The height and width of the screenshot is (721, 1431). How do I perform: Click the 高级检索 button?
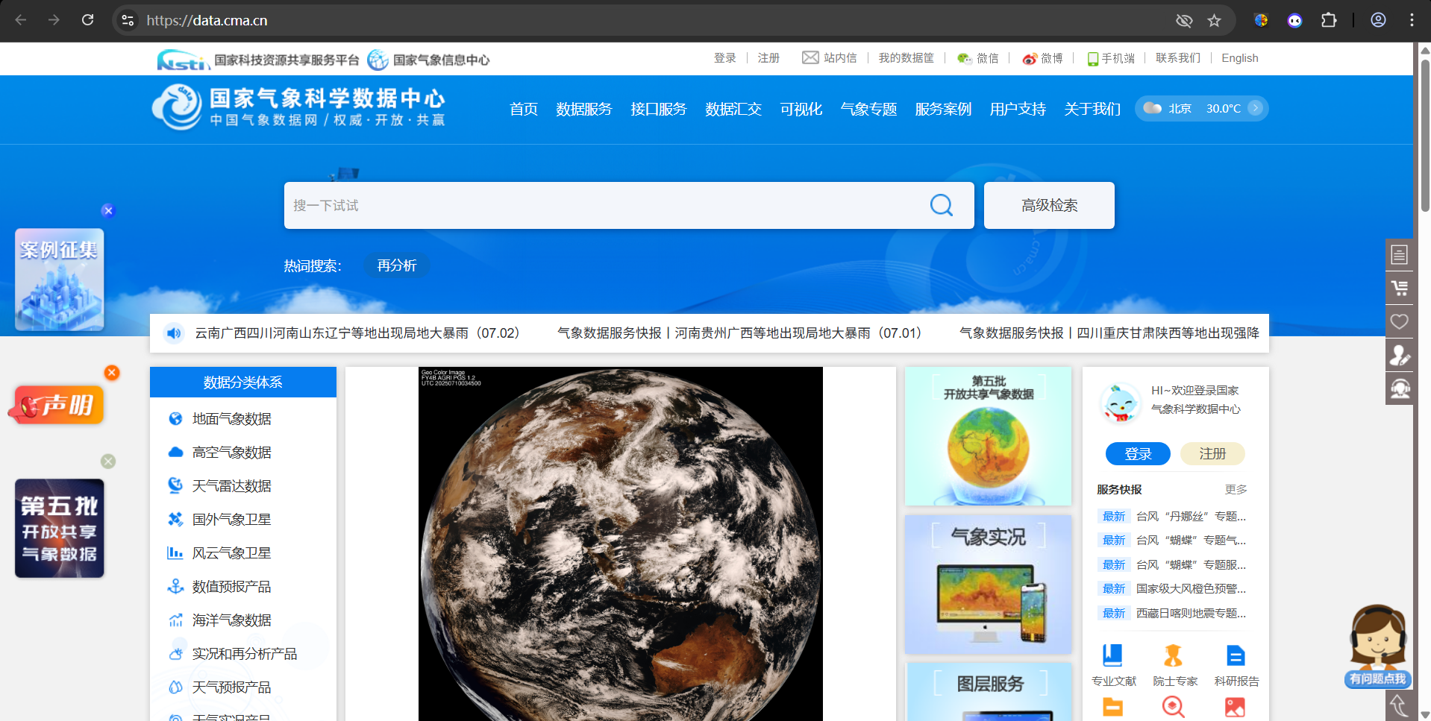click(x=1049, y=205)
